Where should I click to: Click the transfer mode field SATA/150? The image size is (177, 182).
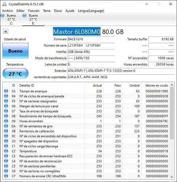(91, 58)
